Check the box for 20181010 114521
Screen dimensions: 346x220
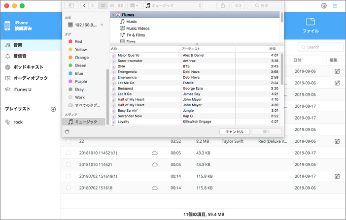(x=69, y=164)
